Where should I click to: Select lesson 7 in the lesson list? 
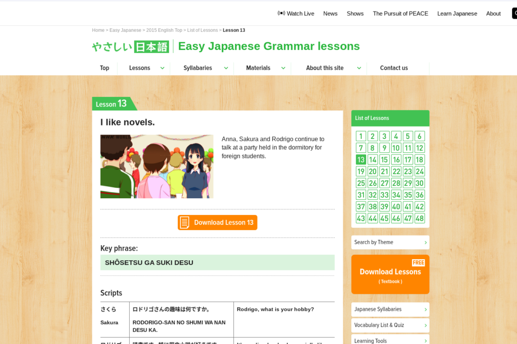[360, 148]
